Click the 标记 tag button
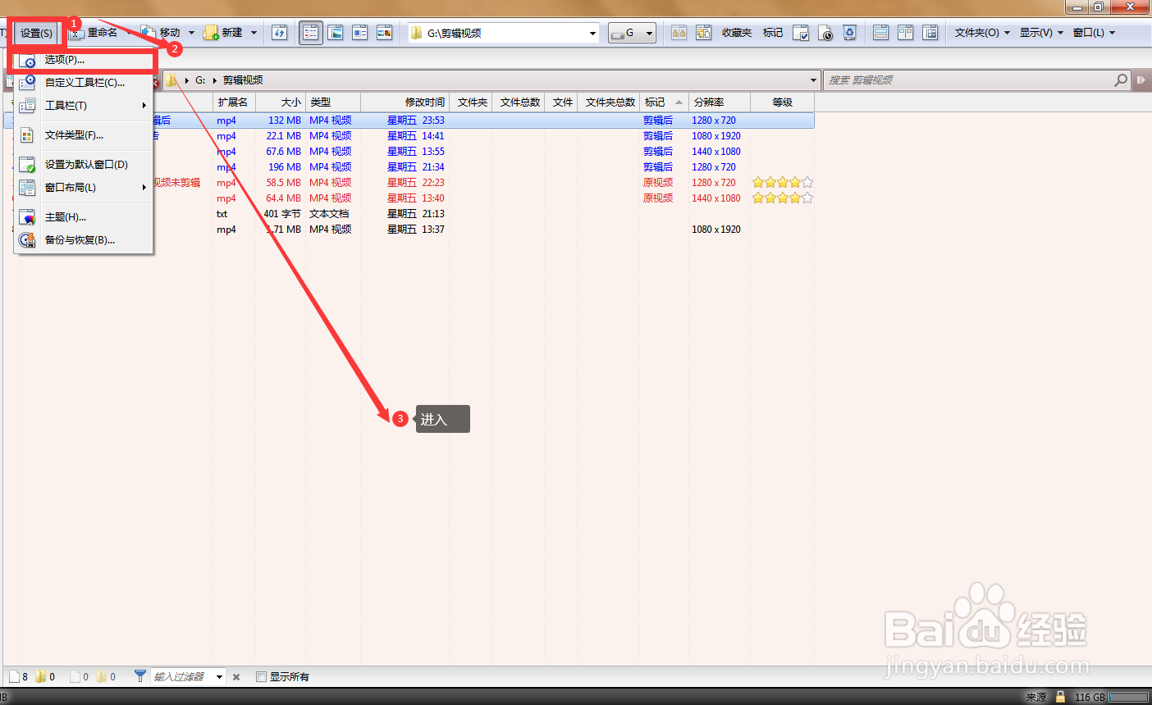1152x705 pixels. click(773, 33)
